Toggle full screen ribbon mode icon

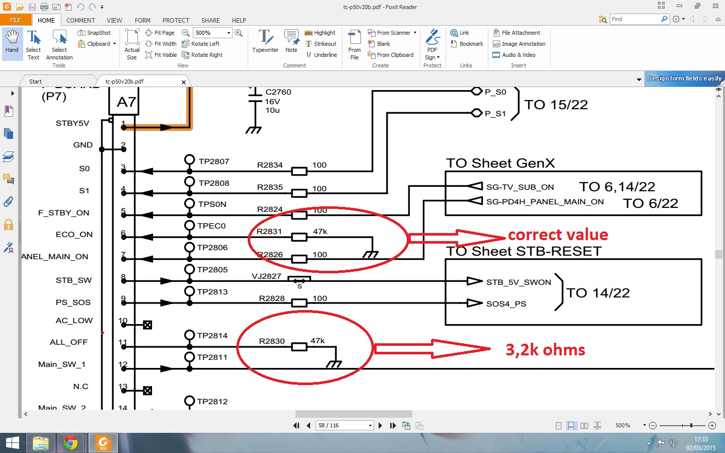661,6
